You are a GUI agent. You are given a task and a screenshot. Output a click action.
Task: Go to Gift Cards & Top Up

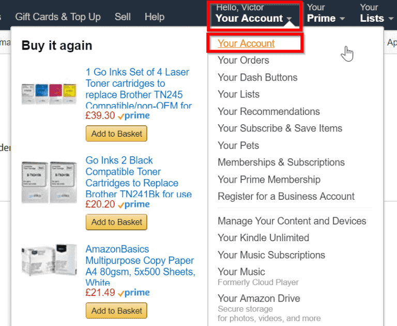[58, 17]
